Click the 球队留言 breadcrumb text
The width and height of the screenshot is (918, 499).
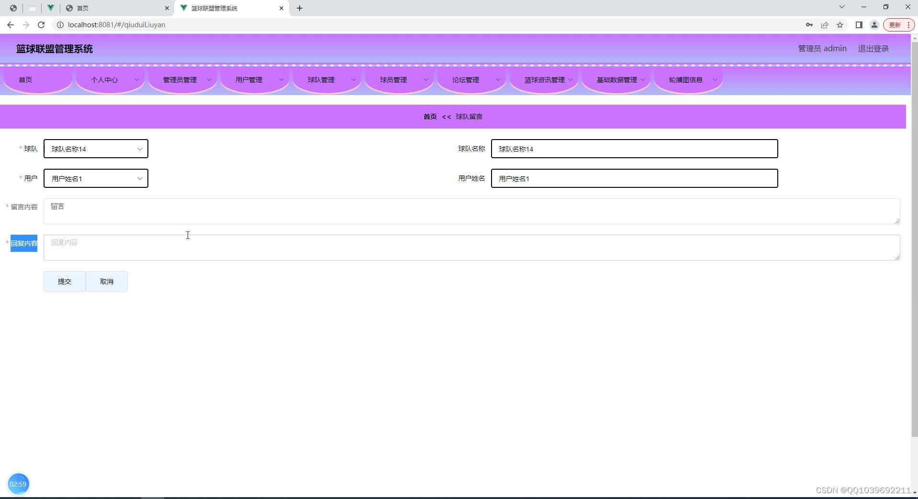[x=469, y=117]
